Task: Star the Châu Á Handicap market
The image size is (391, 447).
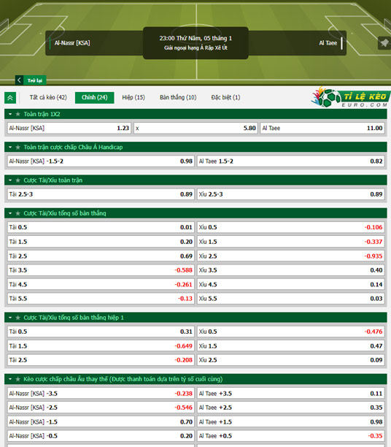Action: (x=18, y=147)
